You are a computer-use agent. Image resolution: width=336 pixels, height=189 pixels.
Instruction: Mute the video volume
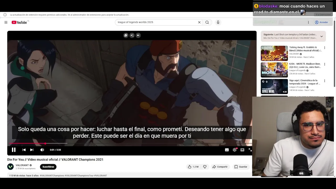point(42,150)
